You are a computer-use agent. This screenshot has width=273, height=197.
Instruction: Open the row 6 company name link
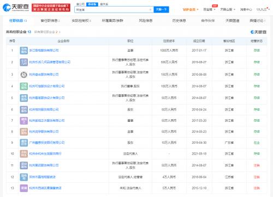pyautogui.click(x=44, y=109)
